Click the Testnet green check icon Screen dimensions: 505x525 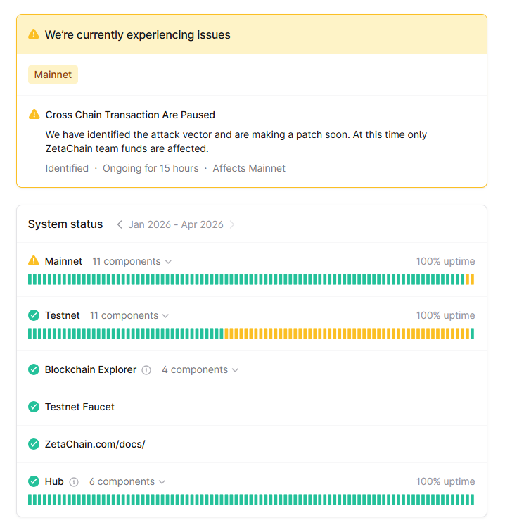click(x=34, y=315)
